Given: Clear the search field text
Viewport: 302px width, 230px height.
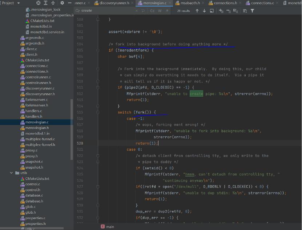Looking at the screenshot, I should [136, 11].
